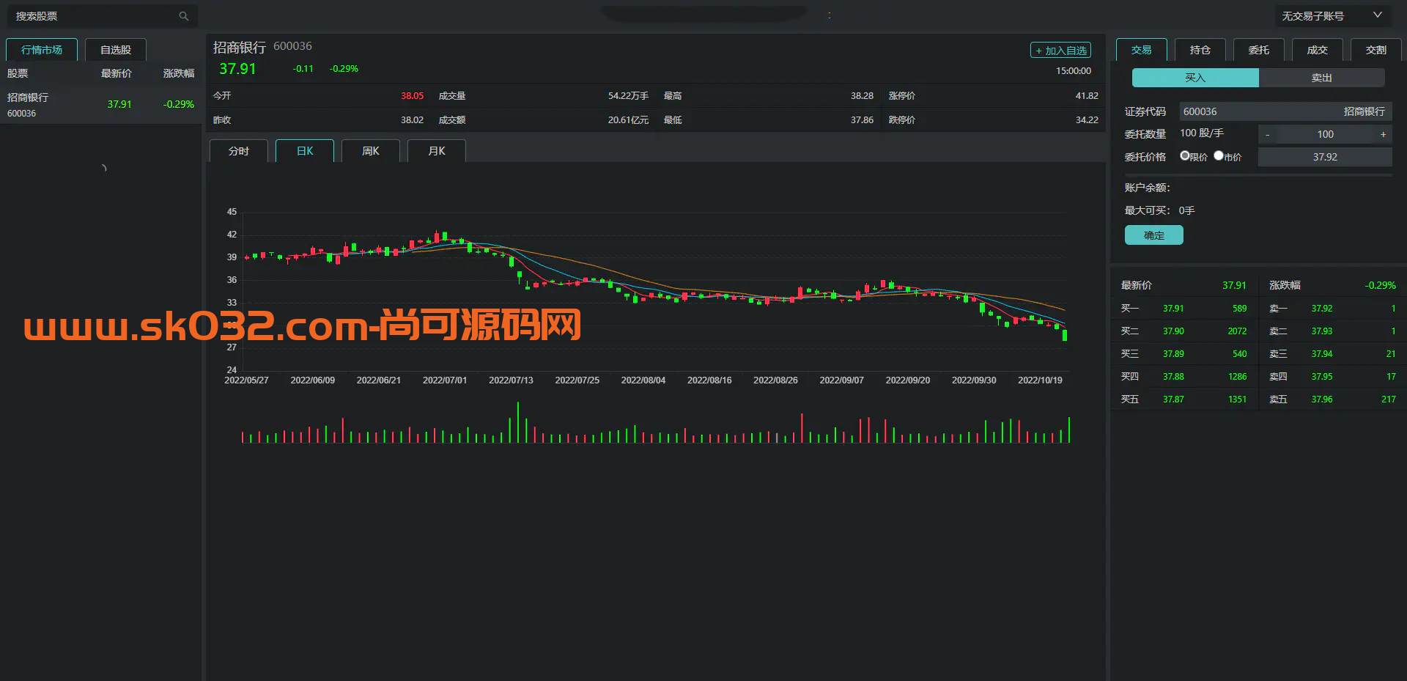Click the 2022/07/13 date axis label
Image resolution: width=1407 pixels, height=681 pixels.
(511, 380)
